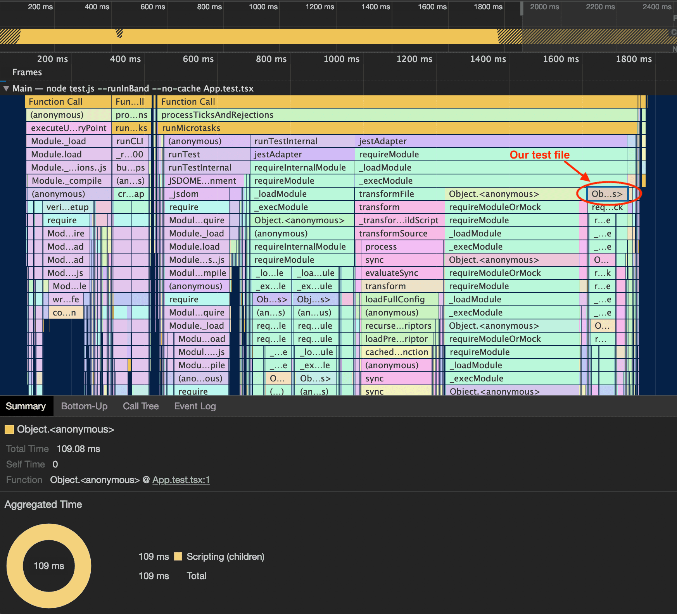Click the yellow swatch beside Object.<anonymous> heading
Screen dimensions: 677x614
tap(9, 429)
